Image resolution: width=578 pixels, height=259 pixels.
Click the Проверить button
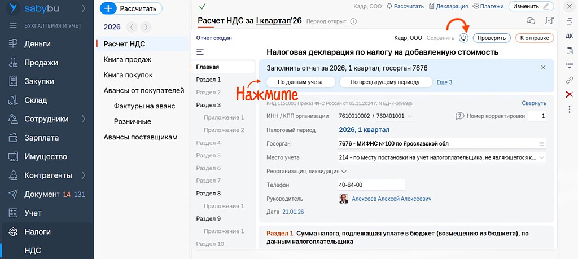[491, 38]
